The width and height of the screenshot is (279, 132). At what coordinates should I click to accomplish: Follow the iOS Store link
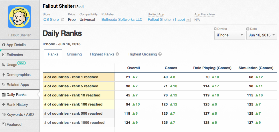click(x=51, y=19)
